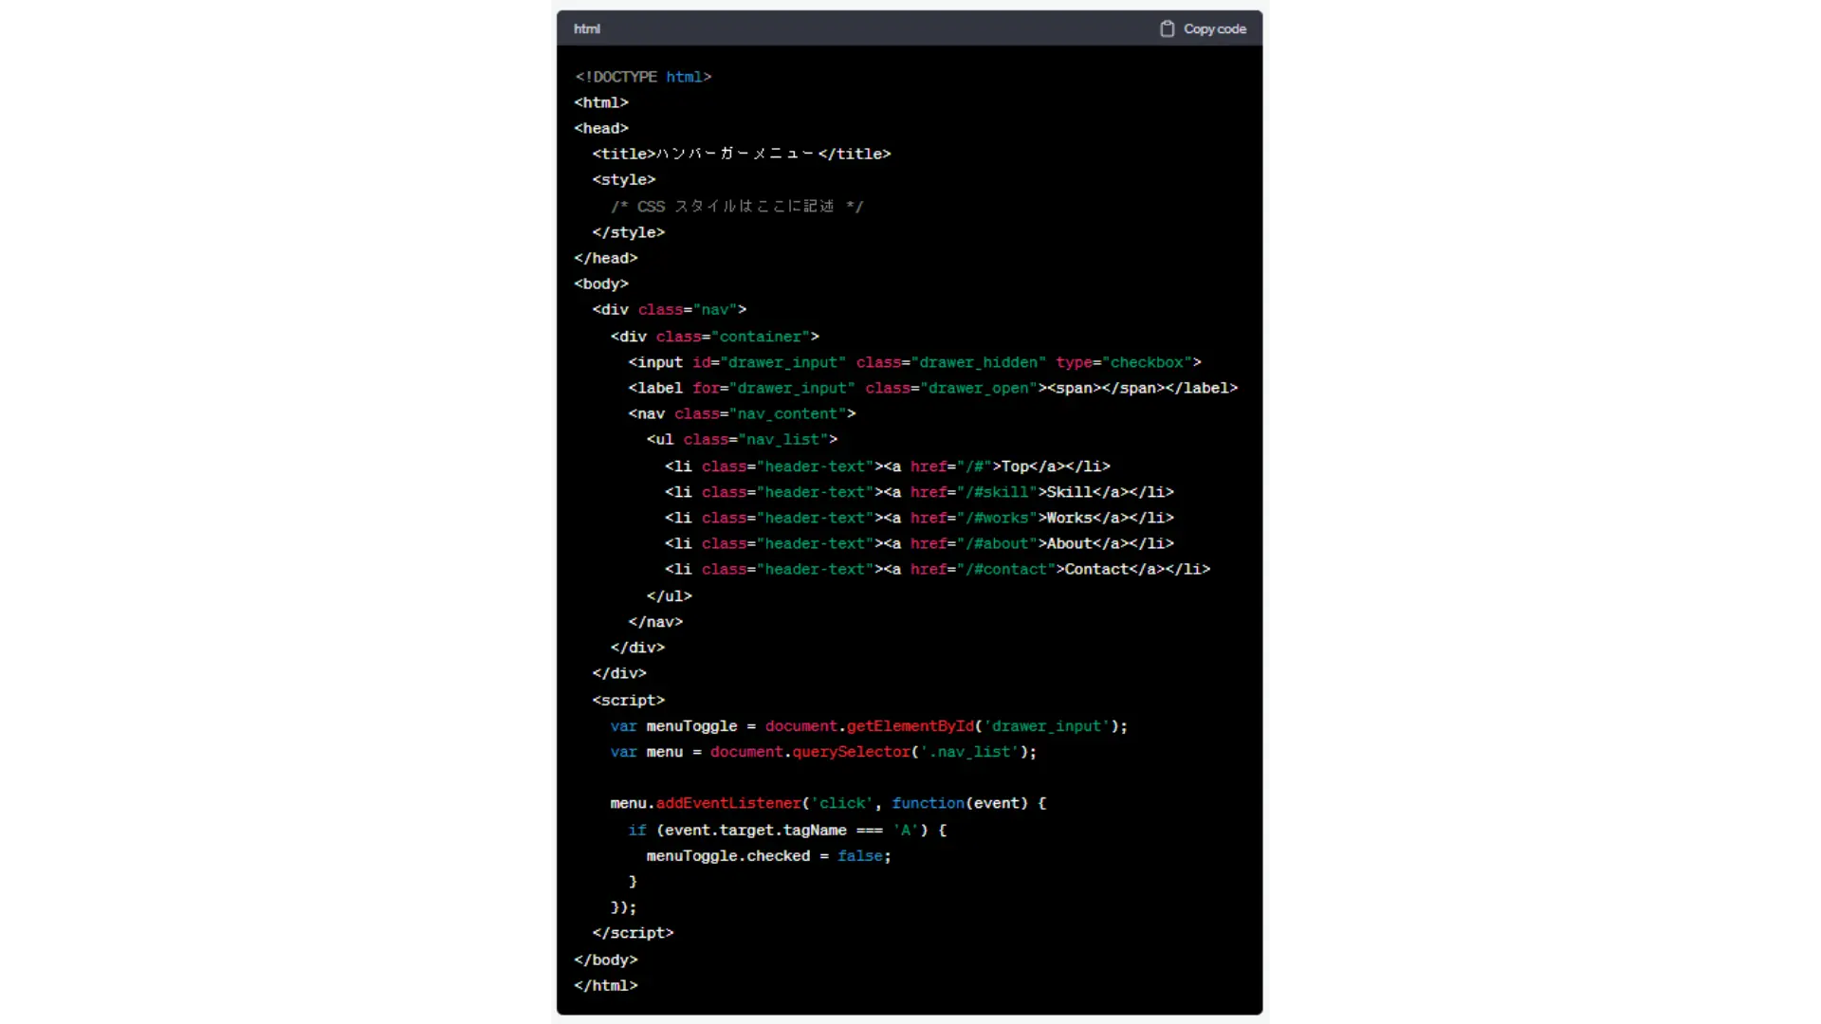Click the CSS style comment line
1821x1024 pixels.
coord(736,206)
